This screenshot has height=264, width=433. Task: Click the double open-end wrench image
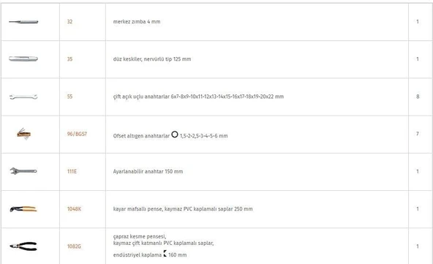[x=23, y=97]
